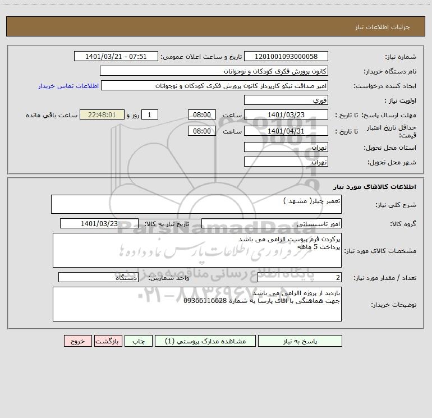Select need number field 1201001093000058
Image resolution: width=432 pixels, height=418 pixels.
point(286,57)
